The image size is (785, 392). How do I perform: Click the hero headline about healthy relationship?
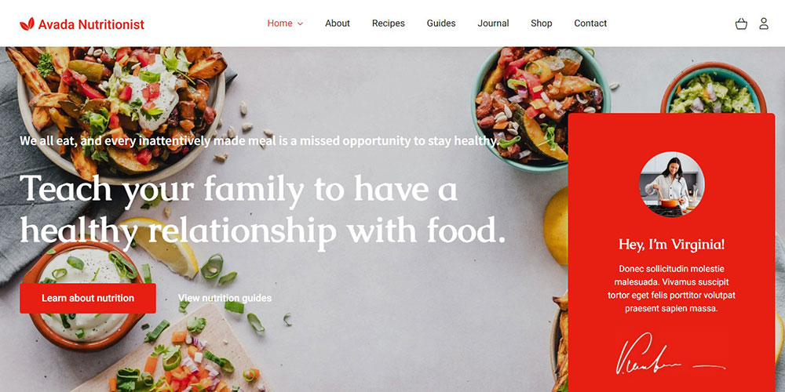(x=263, y=210)
